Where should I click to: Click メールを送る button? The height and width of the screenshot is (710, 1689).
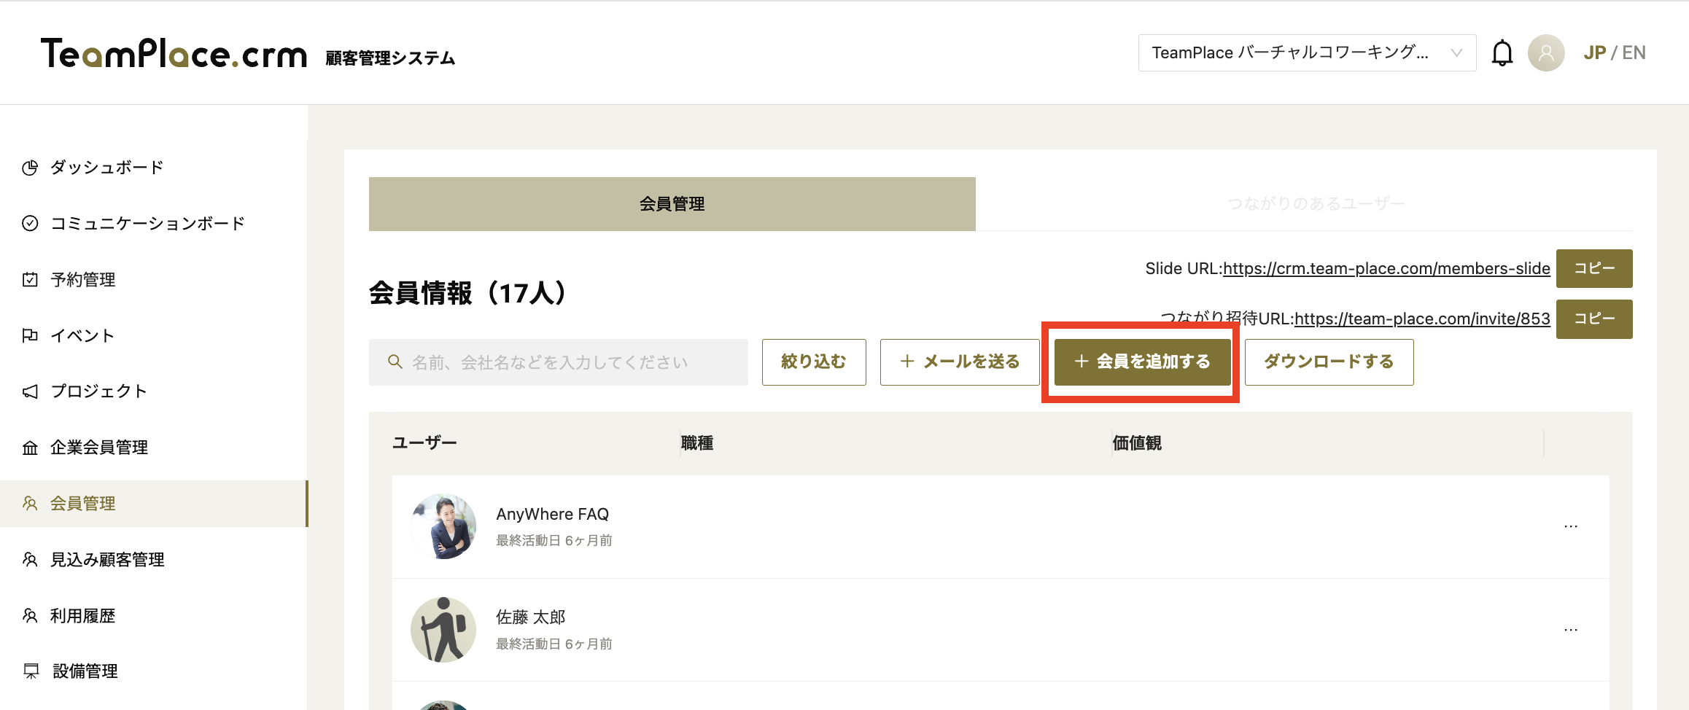point(960,362)
